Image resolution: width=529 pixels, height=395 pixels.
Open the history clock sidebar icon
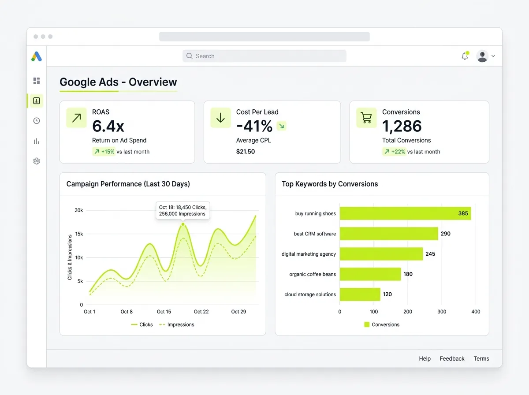(37, 121)
